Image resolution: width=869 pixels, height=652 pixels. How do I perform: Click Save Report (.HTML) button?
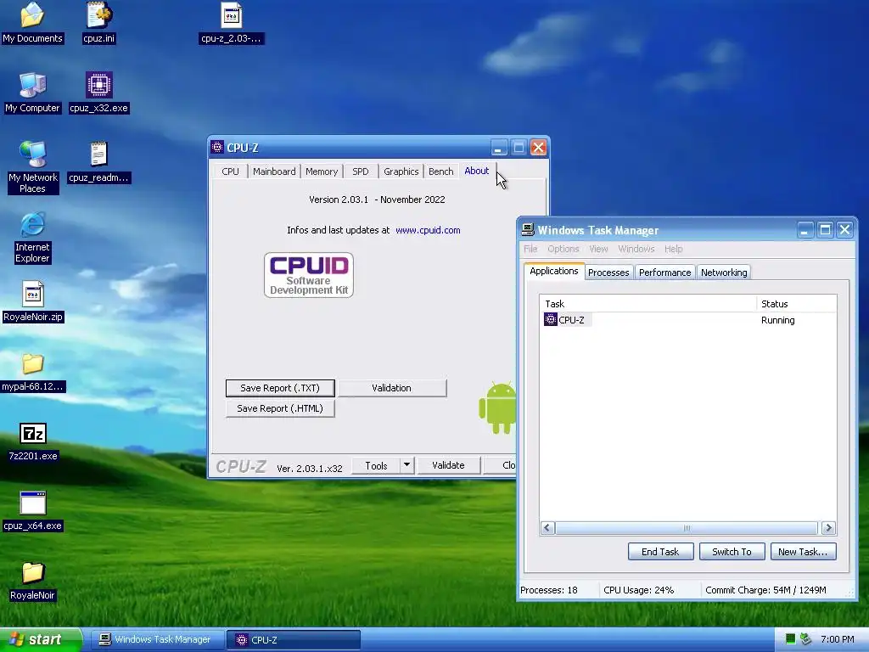[280, 408]
